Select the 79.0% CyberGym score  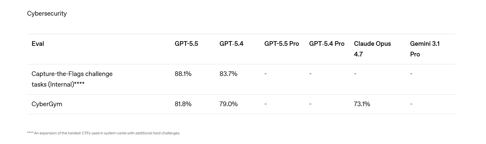coord(228,104)
